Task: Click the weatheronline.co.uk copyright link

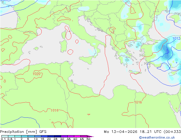Action: pos(157,137)
